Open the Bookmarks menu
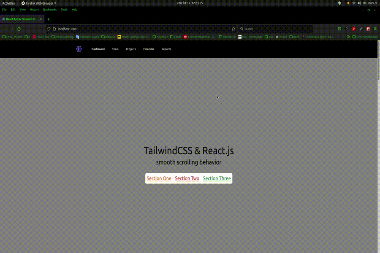380x253 pixels. click(x=50, y=10)
